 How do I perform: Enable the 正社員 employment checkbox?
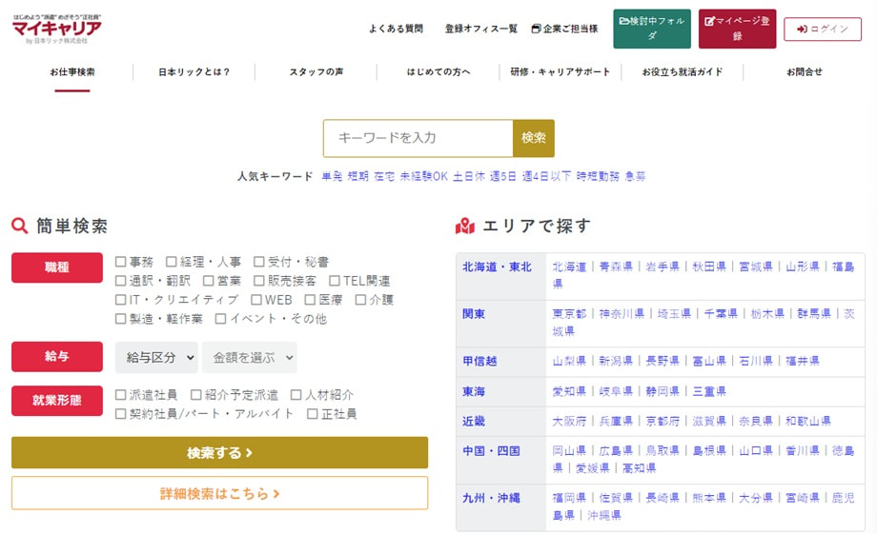tap(313, 414)
